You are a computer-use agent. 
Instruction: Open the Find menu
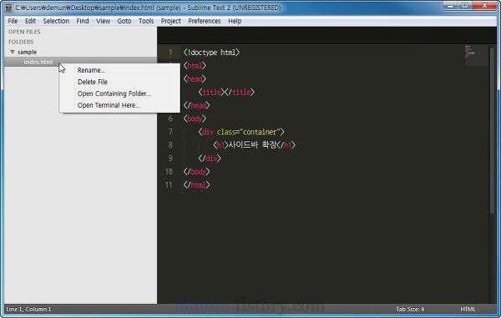(83, 21)
